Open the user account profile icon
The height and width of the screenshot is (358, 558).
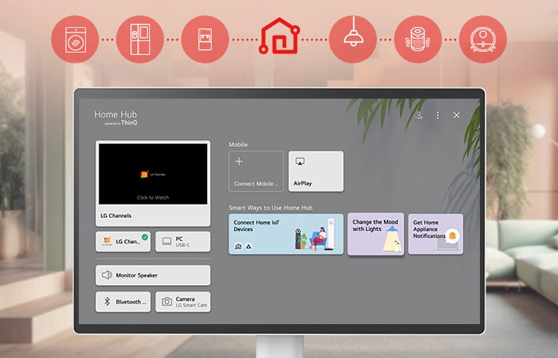coord(418,115)
